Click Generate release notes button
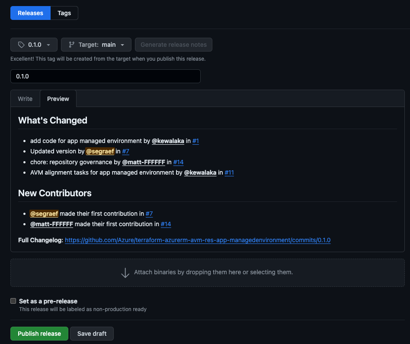The image size is (410, 344). 173,45
